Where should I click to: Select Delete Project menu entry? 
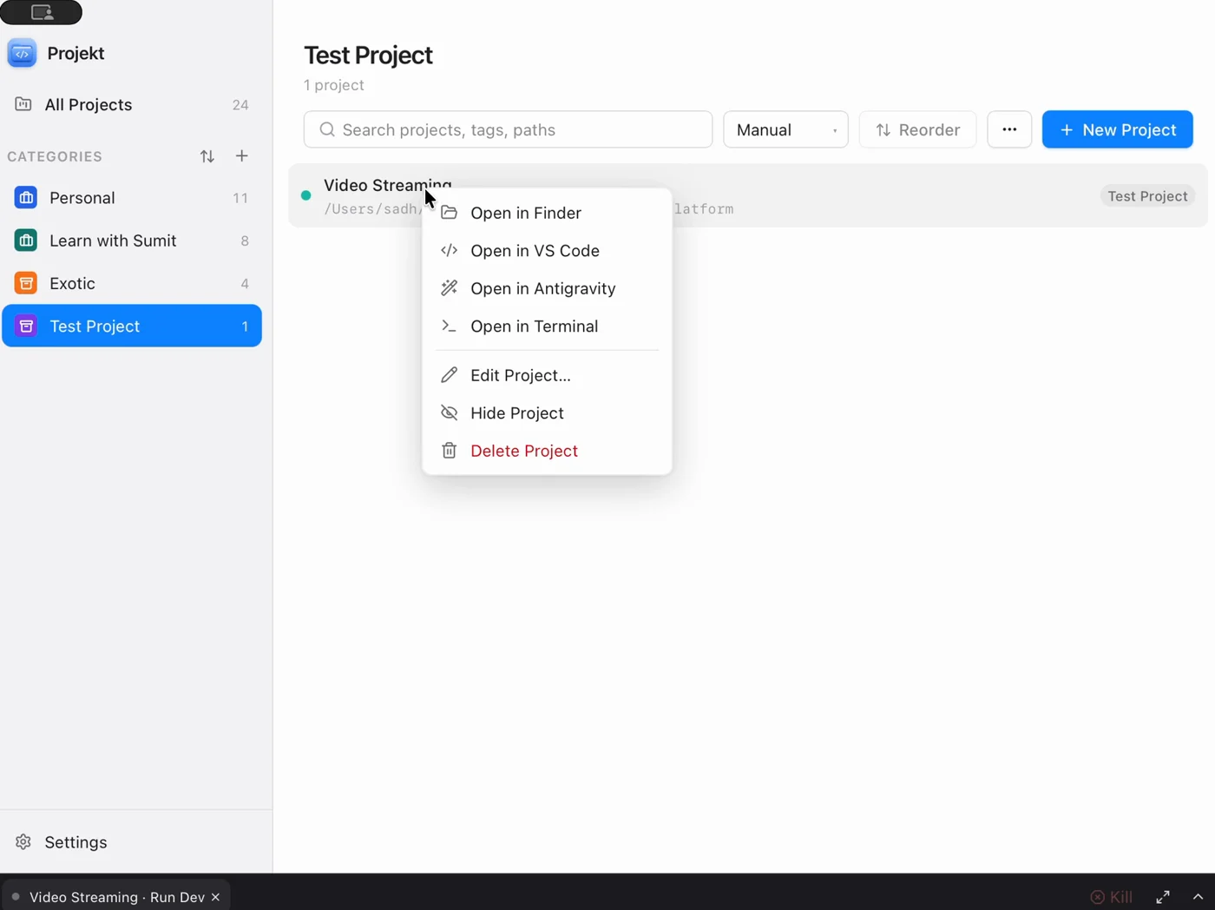pos(547,451)
